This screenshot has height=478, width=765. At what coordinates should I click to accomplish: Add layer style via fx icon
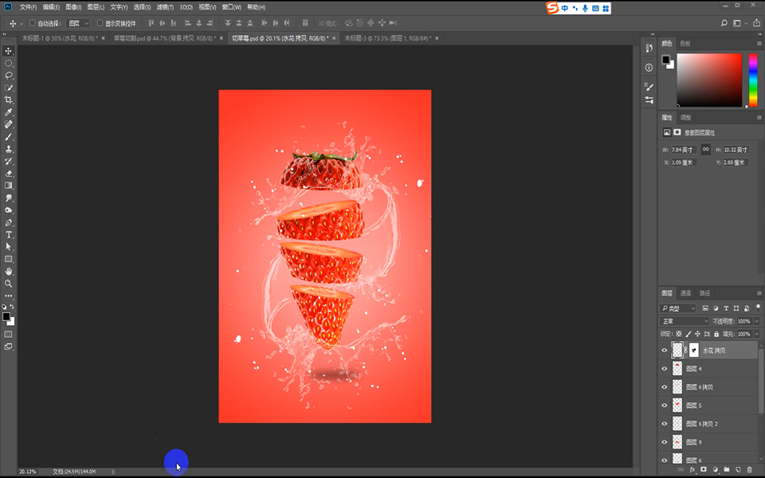pos(692,470)
